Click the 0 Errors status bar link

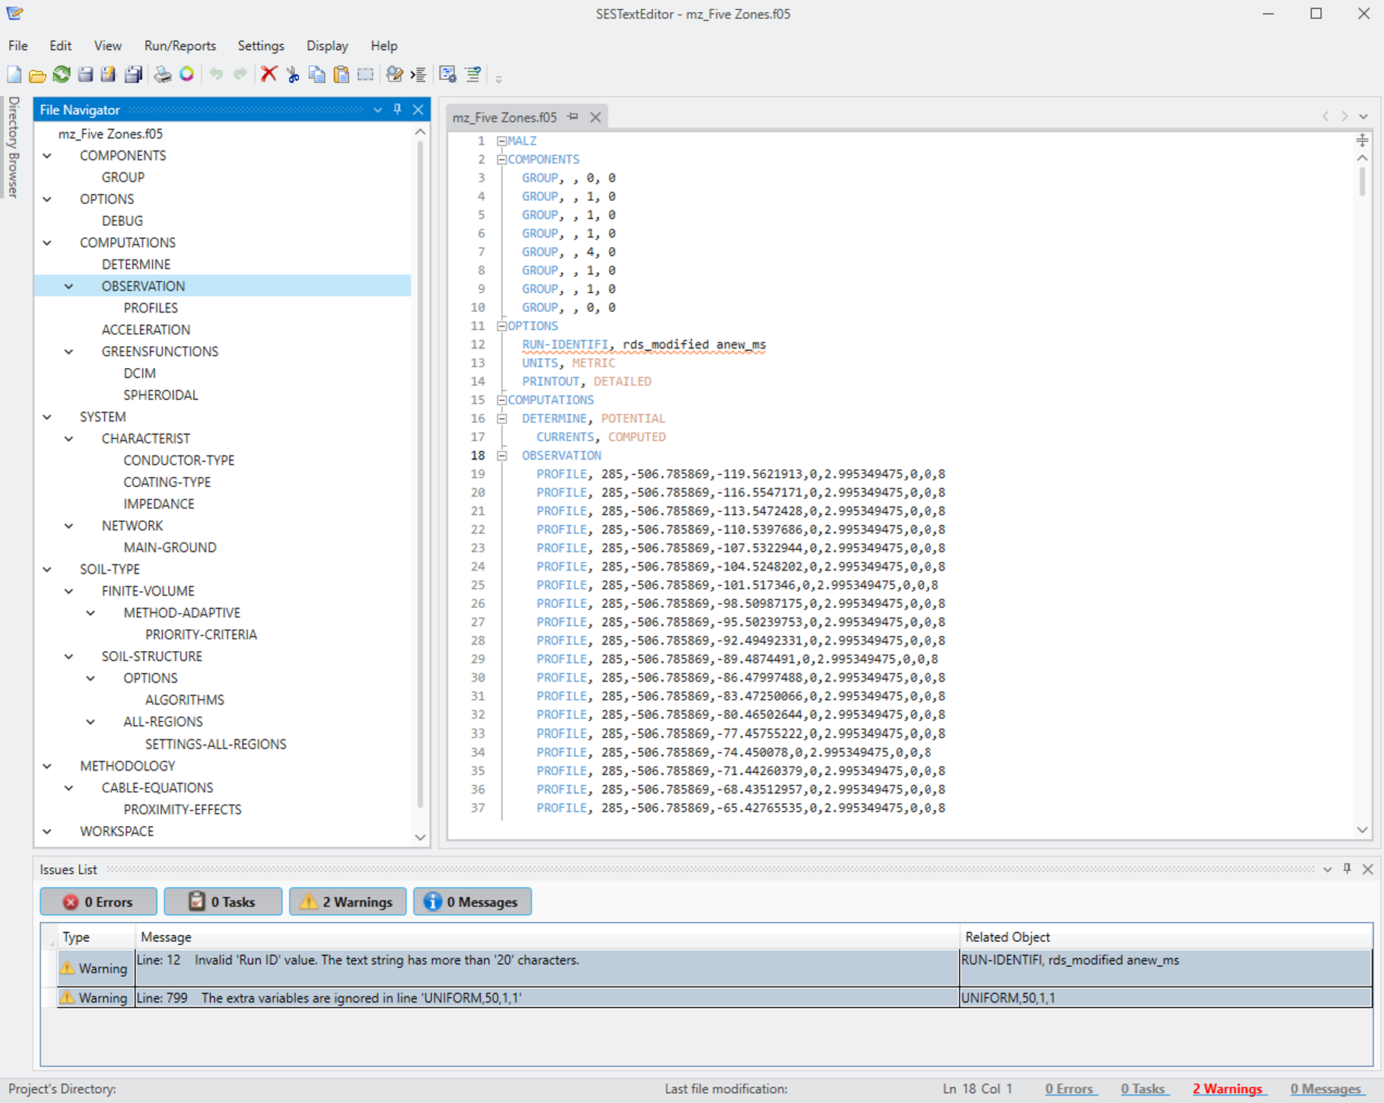[x=1069, y=1089]
